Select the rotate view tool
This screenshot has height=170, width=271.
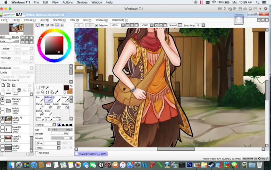pos(47,92)
